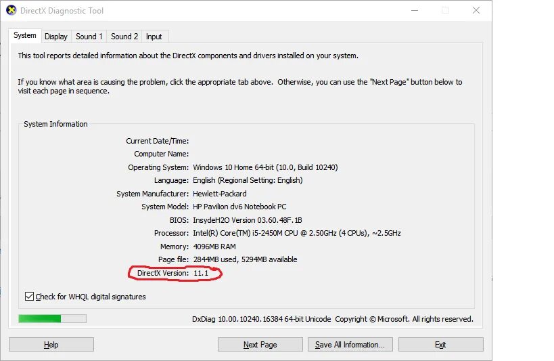Image resolution: width=554 pixels, height=361 pixels.
Task: Switch to the System tab
Action: (x=25, y=35)
